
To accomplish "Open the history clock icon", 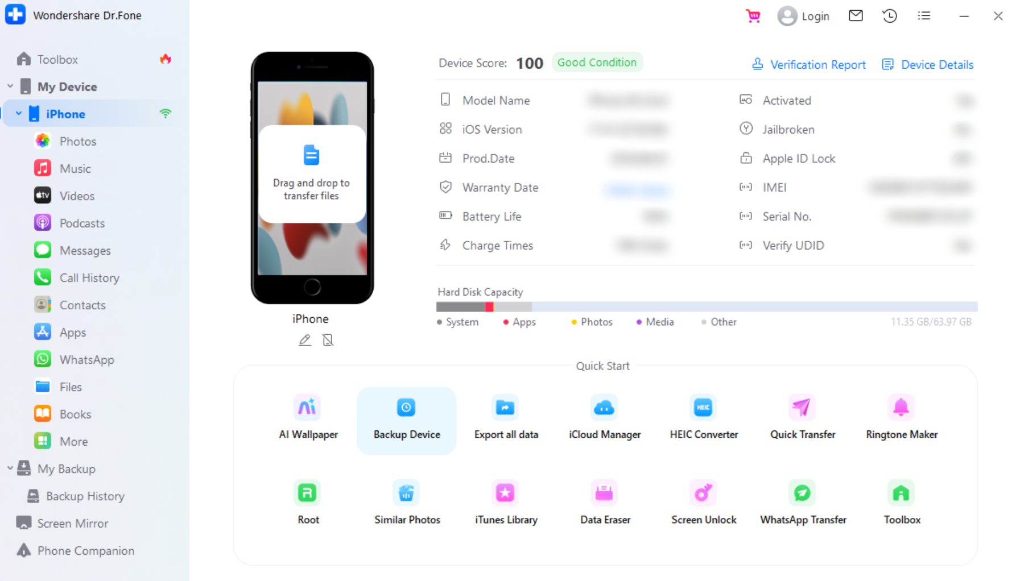I will (x=890, y=16).
